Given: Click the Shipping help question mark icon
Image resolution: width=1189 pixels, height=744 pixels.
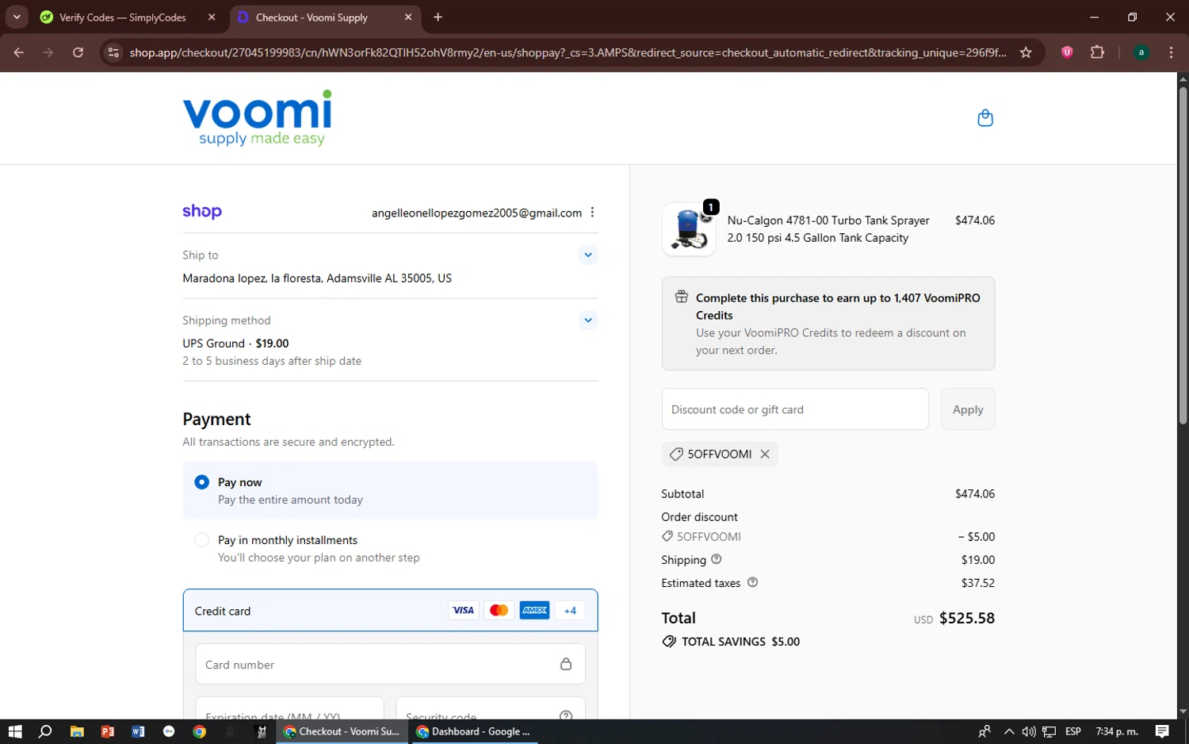Looking at the screenshot, I should (x=716, y=559).
